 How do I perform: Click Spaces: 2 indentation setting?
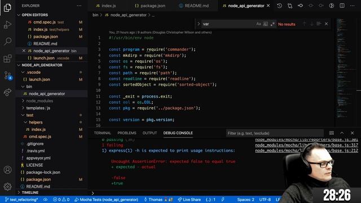tap(246, 200)
